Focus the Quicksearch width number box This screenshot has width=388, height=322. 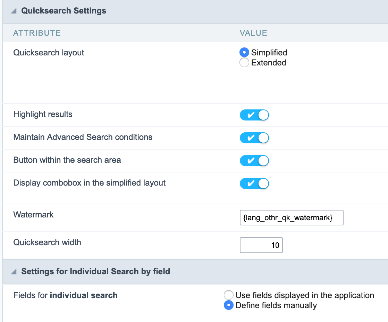[x=261, y=245]
